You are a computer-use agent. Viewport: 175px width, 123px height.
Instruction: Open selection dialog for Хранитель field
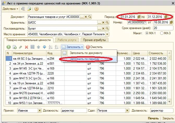99,23
